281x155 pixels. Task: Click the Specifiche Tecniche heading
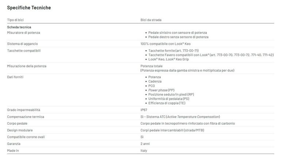(x=29, y=8)
